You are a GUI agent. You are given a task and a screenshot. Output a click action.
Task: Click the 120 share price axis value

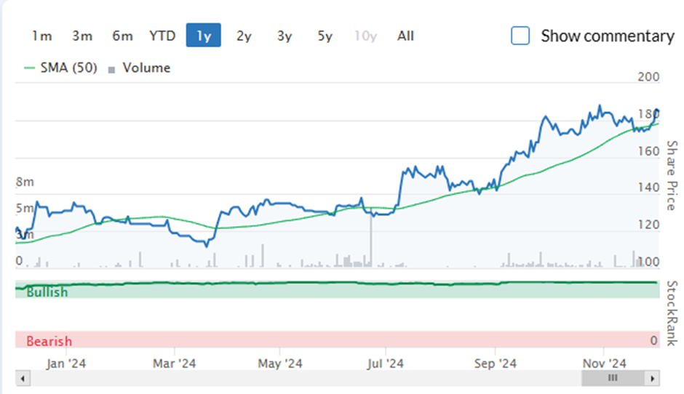[x=648, y=225]
